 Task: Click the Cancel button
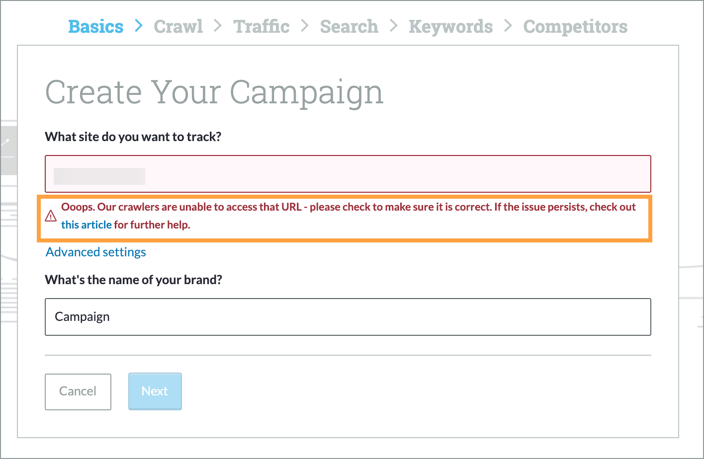[78, 391]
